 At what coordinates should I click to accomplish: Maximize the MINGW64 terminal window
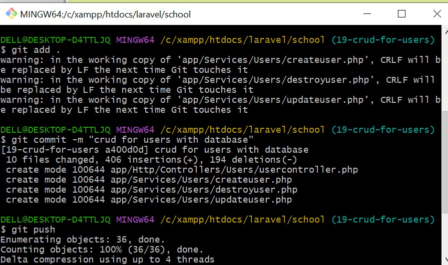(x=402, y=13)
